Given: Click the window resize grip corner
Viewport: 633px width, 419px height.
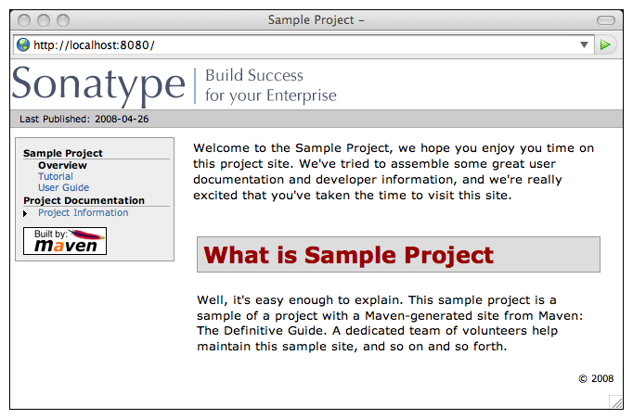Looking at the screenshot, I should tap(615, 400).
